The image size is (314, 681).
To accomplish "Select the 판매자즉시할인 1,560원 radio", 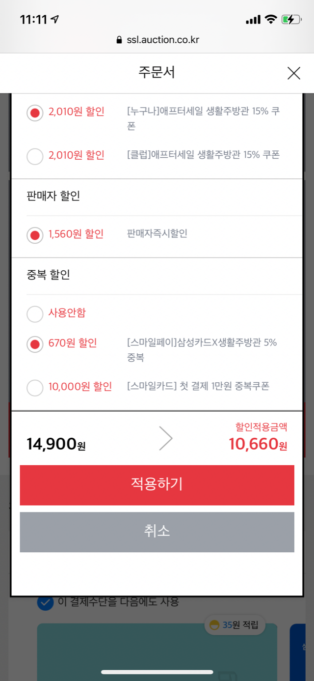I will click(x=35, y=235).
